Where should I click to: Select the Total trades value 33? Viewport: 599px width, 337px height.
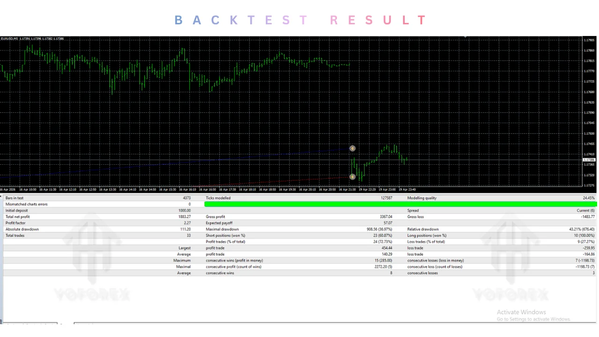click(189, 235)
